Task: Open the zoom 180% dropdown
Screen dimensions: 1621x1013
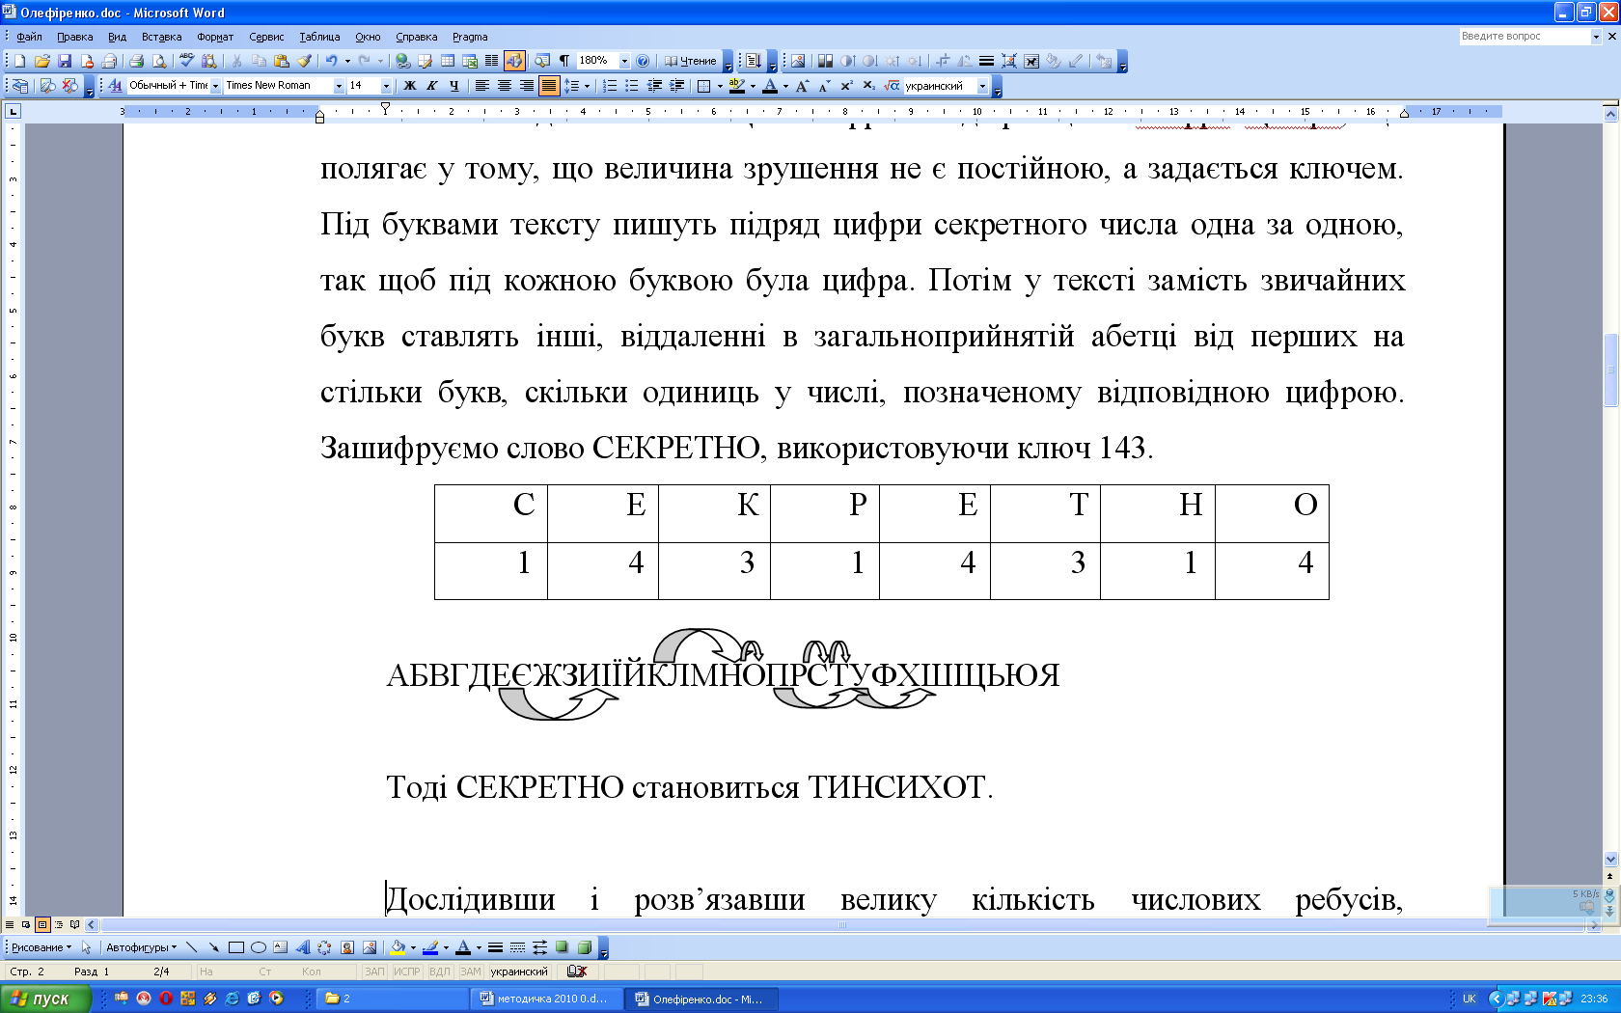Action: 624,61
